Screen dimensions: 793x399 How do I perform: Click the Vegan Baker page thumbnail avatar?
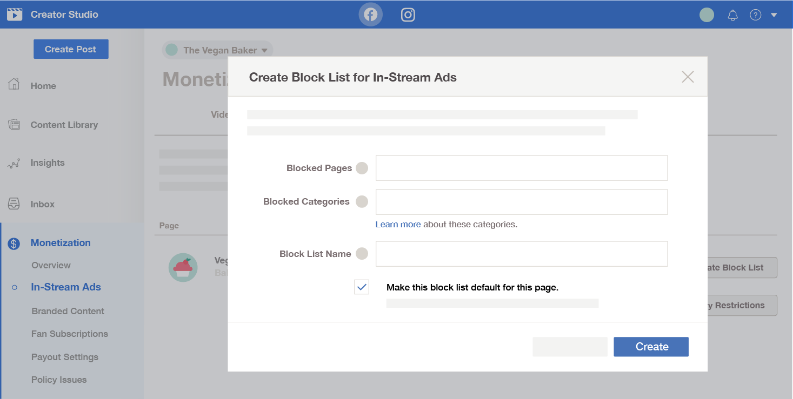point(183,267)
